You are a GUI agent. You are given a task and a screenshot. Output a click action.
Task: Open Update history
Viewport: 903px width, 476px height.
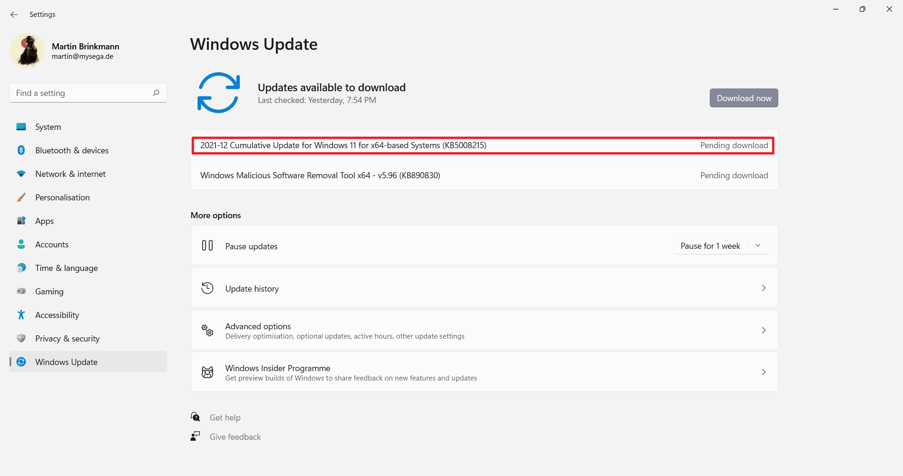pyautogui.click(x=484, y=288)
